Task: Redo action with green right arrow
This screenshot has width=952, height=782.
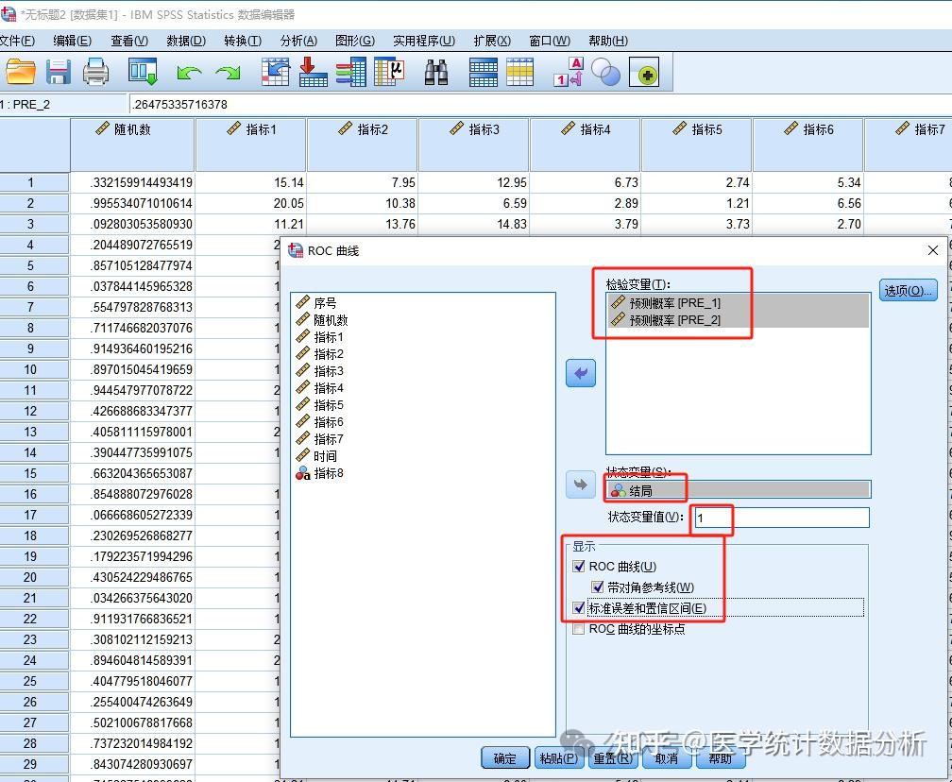Action: 228,73
